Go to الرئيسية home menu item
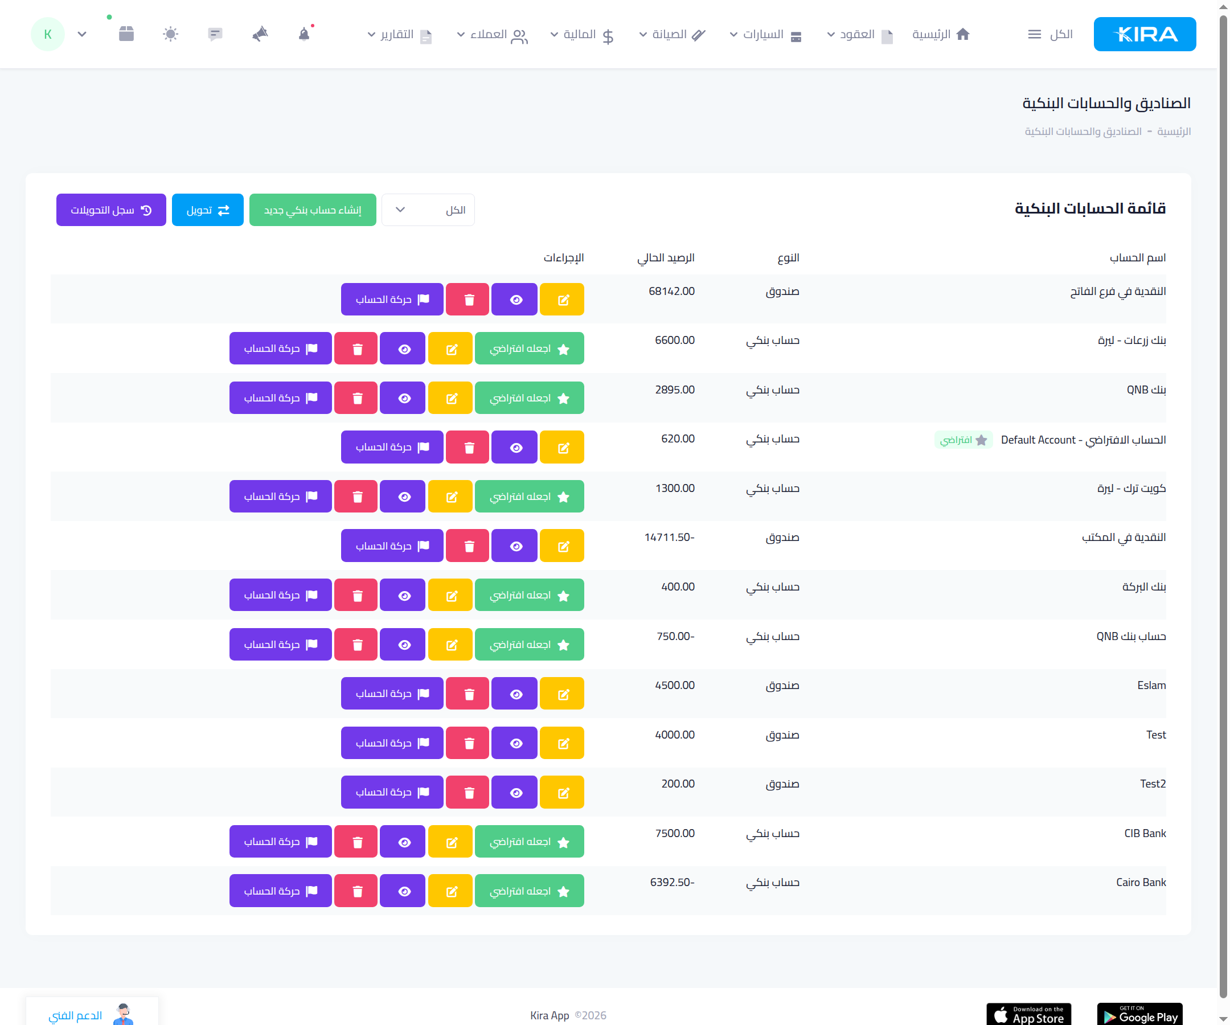Screen dimensions: 1230x1025 click(941, 35)
